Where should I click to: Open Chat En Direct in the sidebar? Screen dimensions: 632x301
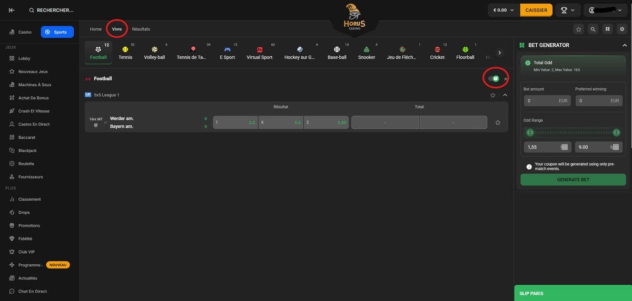pos(32,291)
